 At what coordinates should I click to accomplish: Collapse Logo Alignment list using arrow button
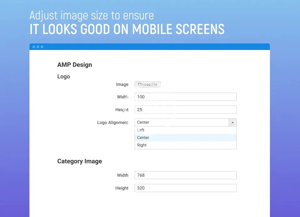pos(232,122)
